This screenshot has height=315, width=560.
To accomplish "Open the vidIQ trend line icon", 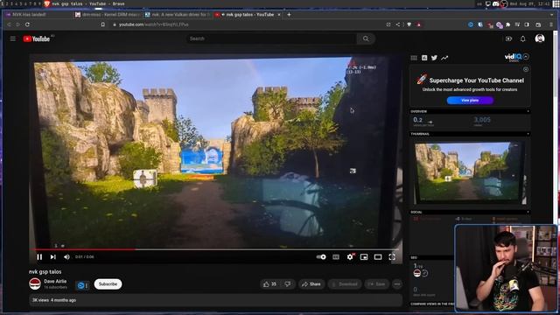I will [444, 58].
